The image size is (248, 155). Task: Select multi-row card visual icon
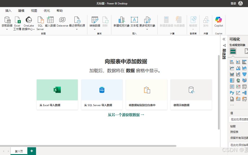[x=232, y=86]
